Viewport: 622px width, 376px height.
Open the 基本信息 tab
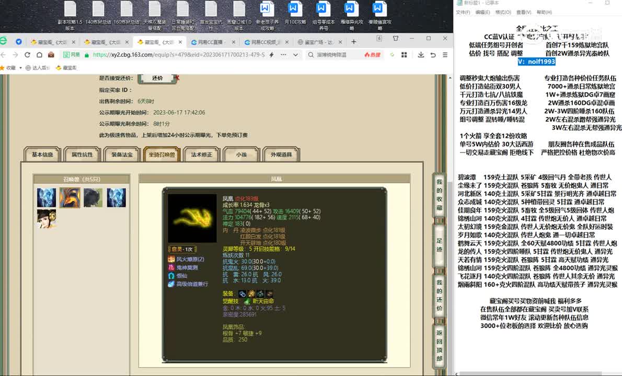tap(42, 155)
